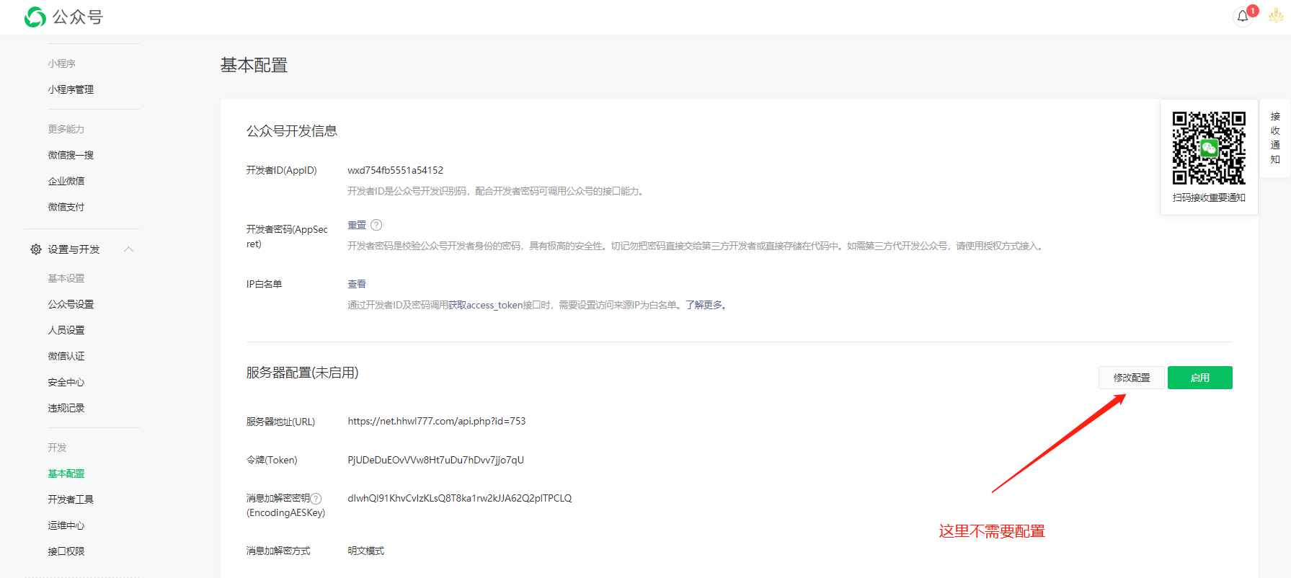The height and width of the screenshot is (578, 1291).
Task: Open 接口权限 in sidebar
Action: pyautogui.click(x=66, y=551)
